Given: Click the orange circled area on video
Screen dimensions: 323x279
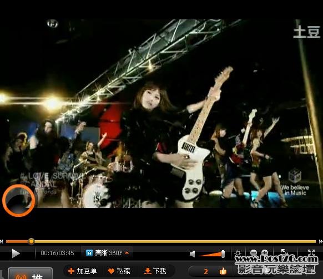Looking at the screenshot, I should click(19, 200).
